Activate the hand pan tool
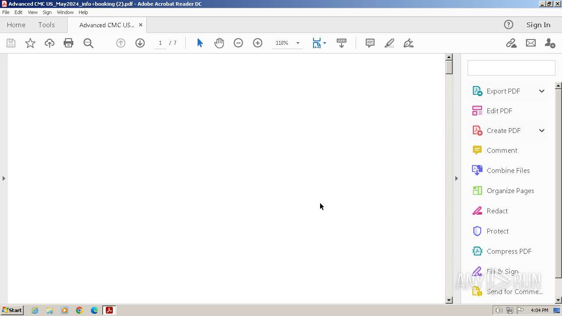 tap(219, 43)
